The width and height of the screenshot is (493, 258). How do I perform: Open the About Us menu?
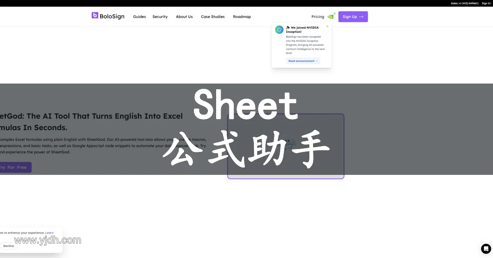click(x=184, y=17)
